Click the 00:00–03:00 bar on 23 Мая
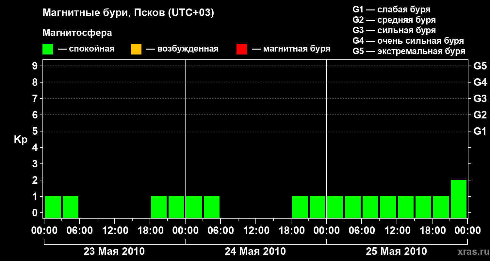The width and height of the screenshot is (490, 261). pos(53,207)
